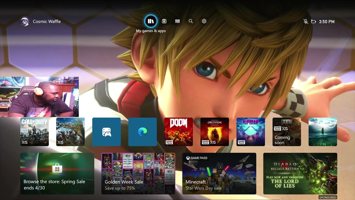Click the 3:50 PM clock
The width and height of the screenshot is (355, 200).
(327, 21)
